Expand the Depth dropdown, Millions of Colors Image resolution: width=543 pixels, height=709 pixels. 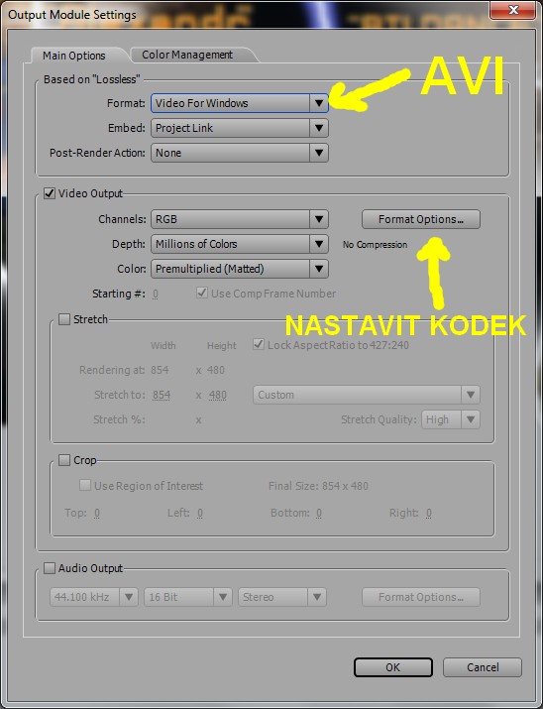(x=240, y=244)
